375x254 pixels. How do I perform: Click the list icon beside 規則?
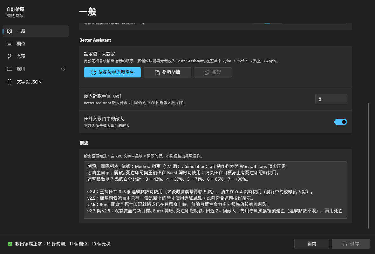(10, 69)
